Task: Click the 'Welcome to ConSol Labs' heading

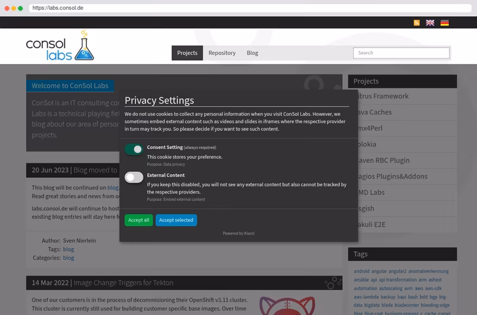Action: pos(70,86)
